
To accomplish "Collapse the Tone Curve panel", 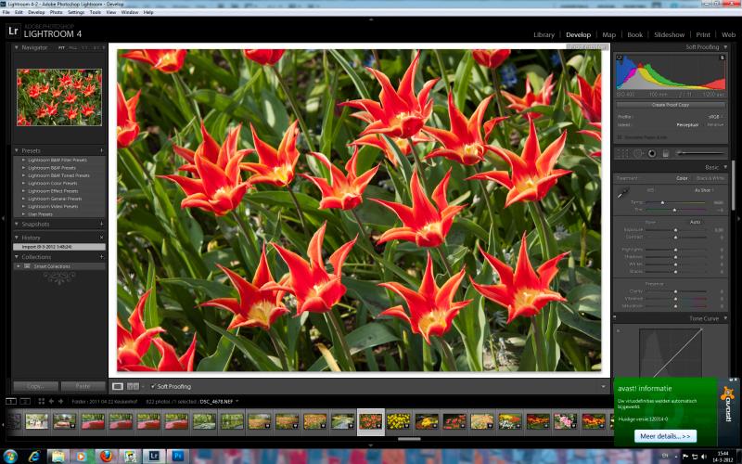I will click(724, 318).
